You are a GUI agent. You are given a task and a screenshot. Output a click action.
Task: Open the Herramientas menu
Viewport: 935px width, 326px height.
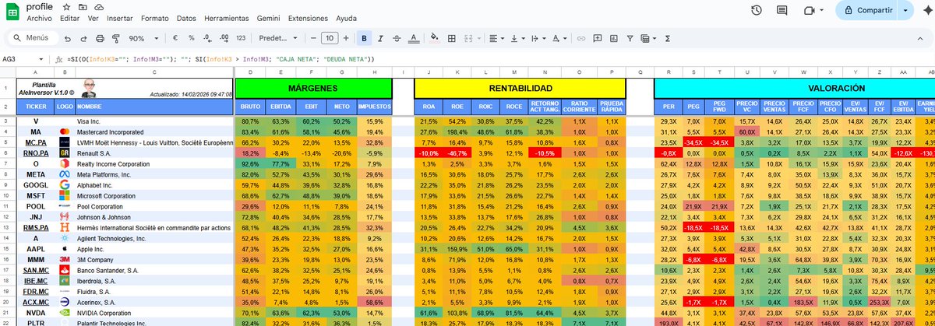tap(227, 17)
